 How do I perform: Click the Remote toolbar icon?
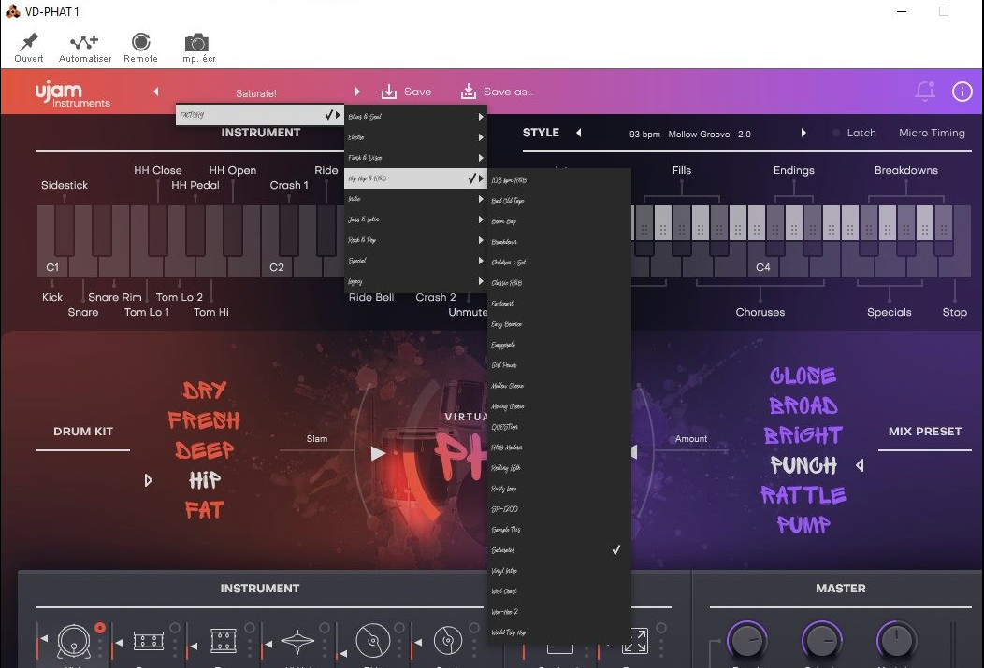point(140,42)
